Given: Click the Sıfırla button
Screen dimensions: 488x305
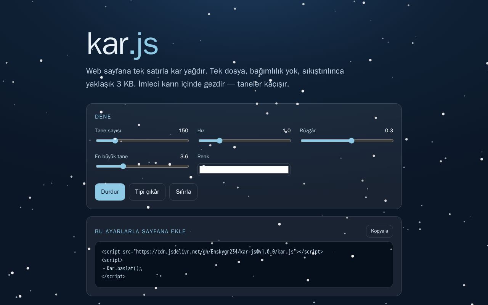Looking at the screenshot, I should click(x=183, y=192).
